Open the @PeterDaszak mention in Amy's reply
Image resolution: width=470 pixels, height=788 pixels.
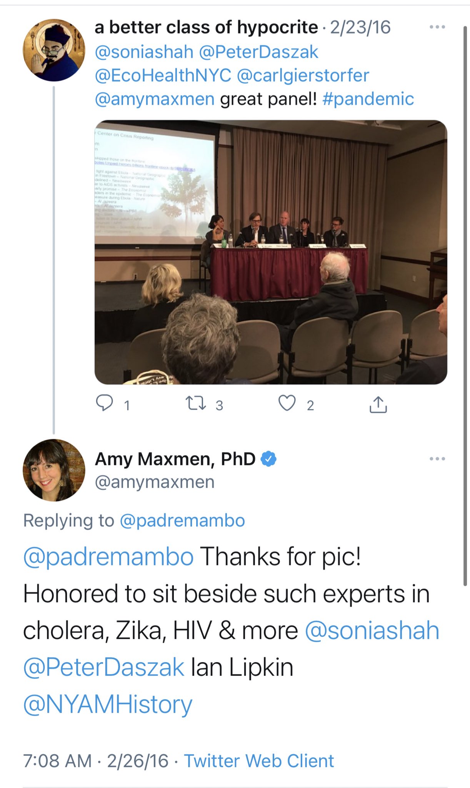click(104, 667)
